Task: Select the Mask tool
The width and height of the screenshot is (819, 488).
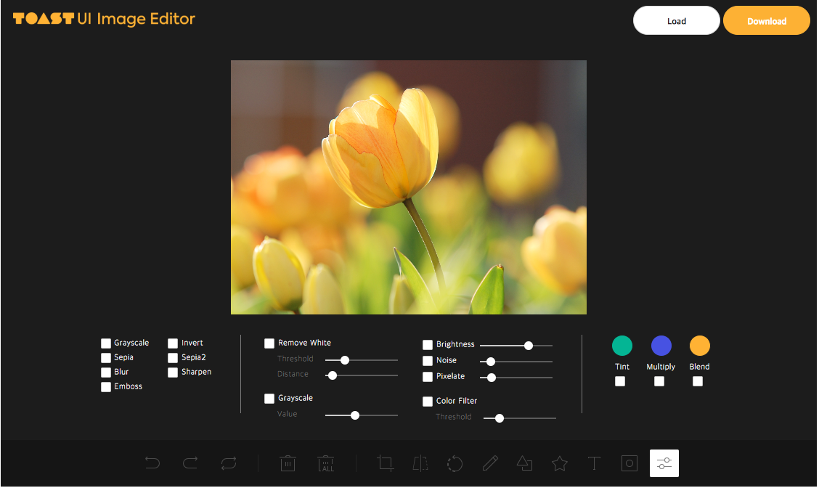Action: 629,463
